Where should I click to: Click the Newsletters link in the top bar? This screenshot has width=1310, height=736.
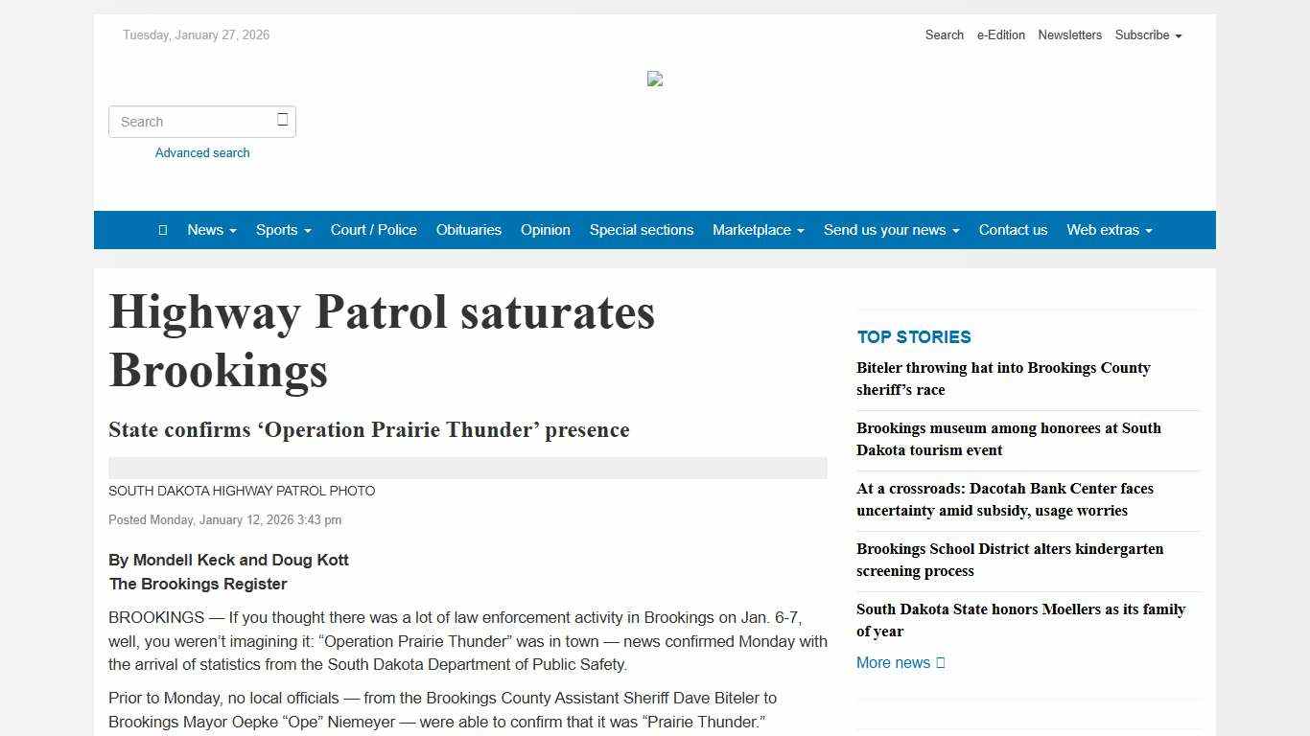[x=1069, y=35]
